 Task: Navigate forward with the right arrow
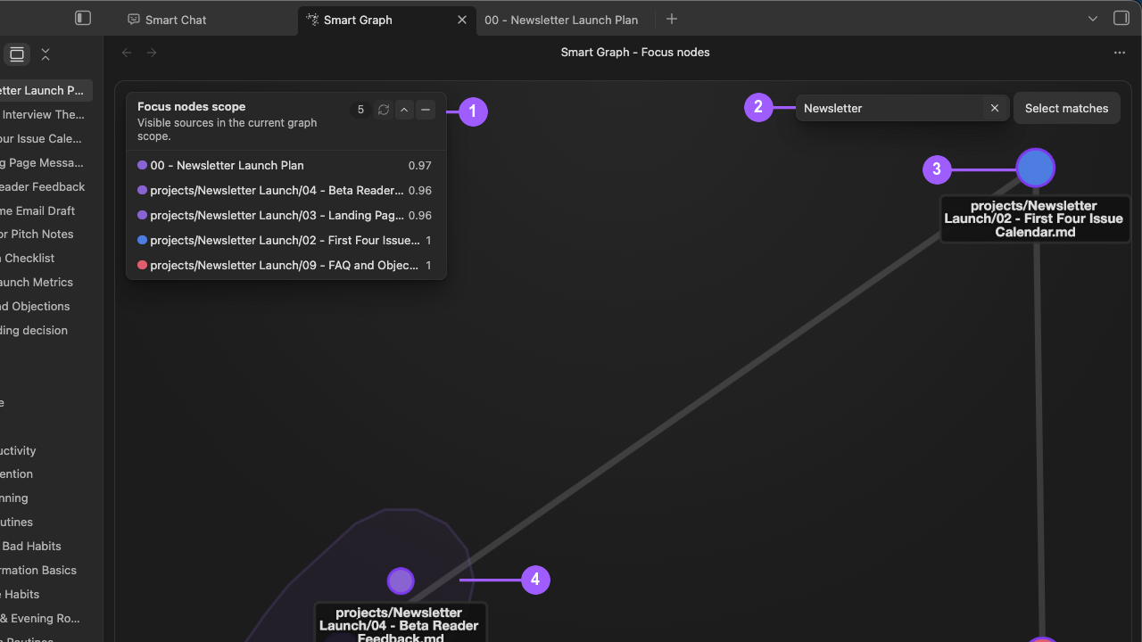(152, 53)
